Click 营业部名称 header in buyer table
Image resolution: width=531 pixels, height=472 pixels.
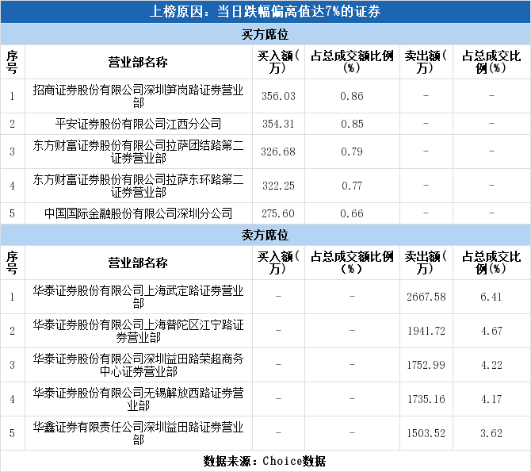[x=138, y=63]
